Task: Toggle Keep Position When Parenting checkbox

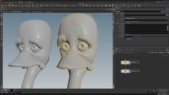Action: pyautogui.click(x=31, y=12)
